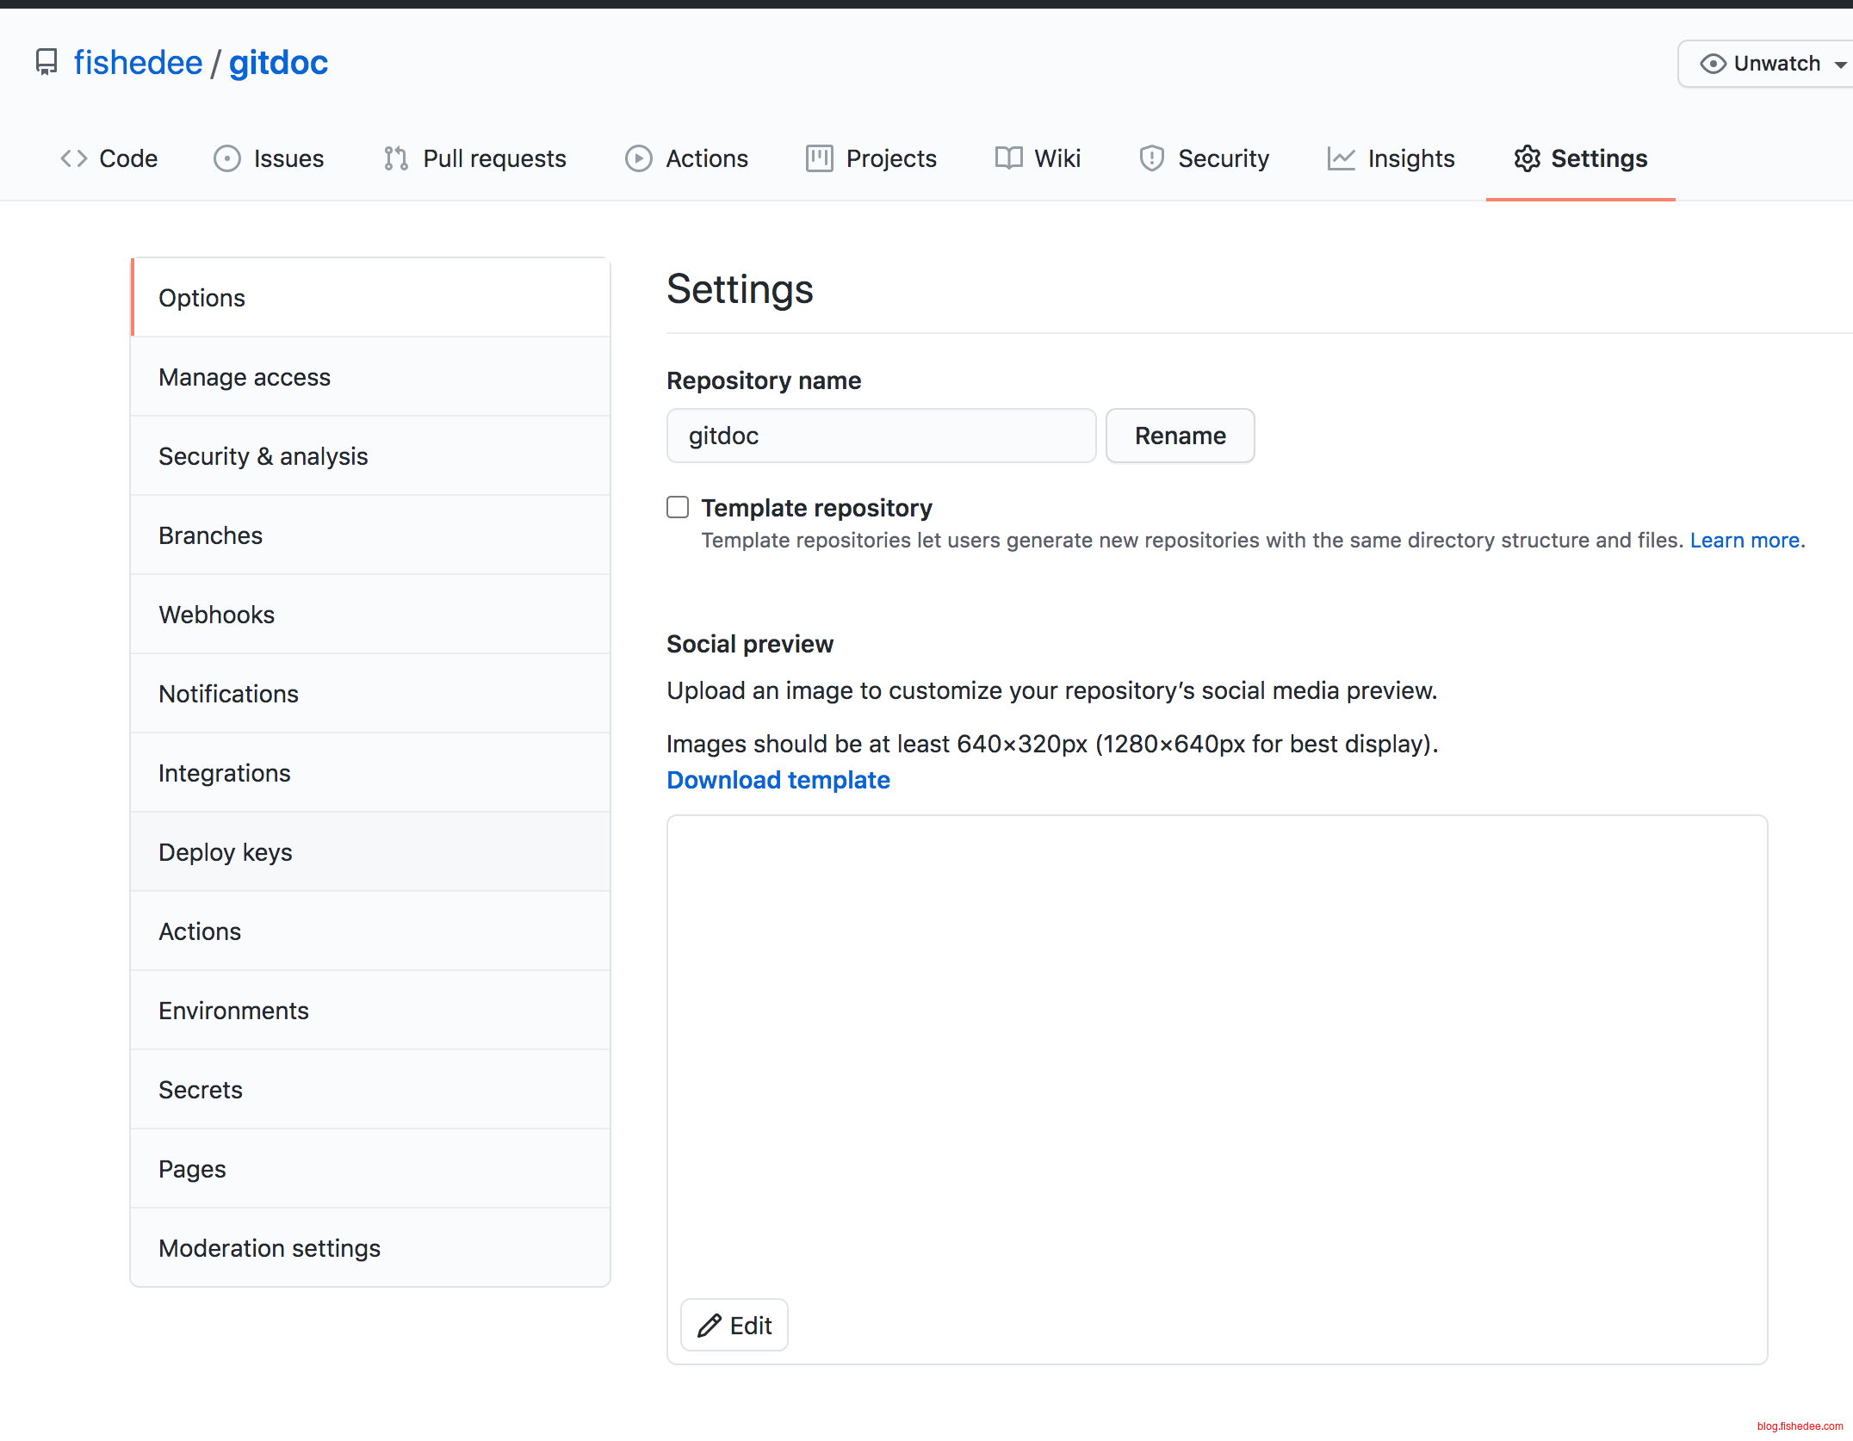
Task: Click the Wiki book icon
Action: coord(1008,158)
